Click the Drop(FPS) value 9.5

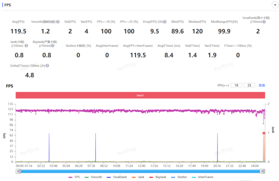pyautogui.click(x=155, y=31)
